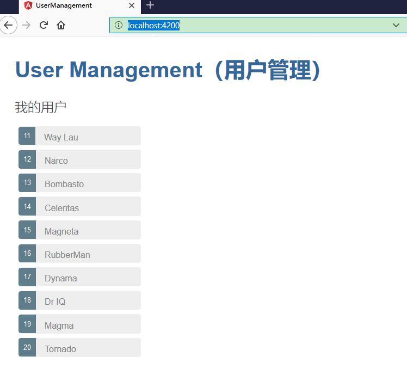Click the site information icon in address bar
The width and height of the screenshot is (407, 369).
pos(119,25)
